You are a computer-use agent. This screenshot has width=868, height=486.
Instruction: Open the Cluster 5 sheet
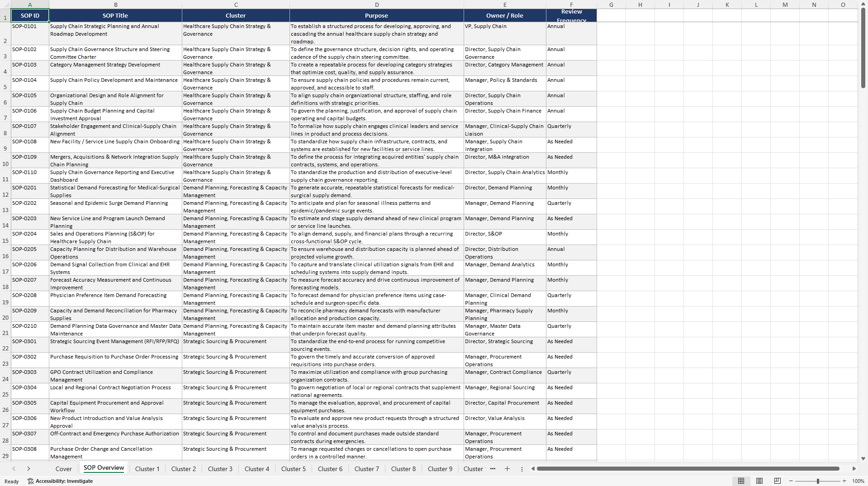(x=294, y=469)
